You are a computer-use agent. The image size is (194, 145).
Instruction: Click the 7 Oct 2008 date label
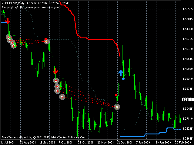point(65,143)
